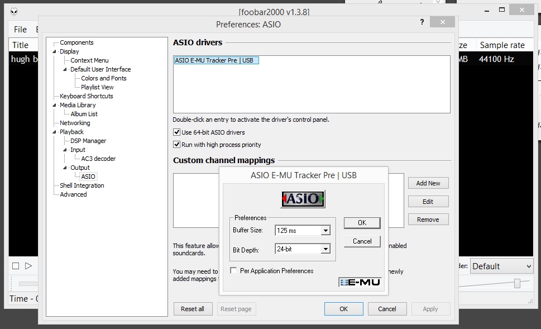Viewport: 541px width, 329px height.
Task: Click the Stop playback button
Action: [x=16, y=266]
